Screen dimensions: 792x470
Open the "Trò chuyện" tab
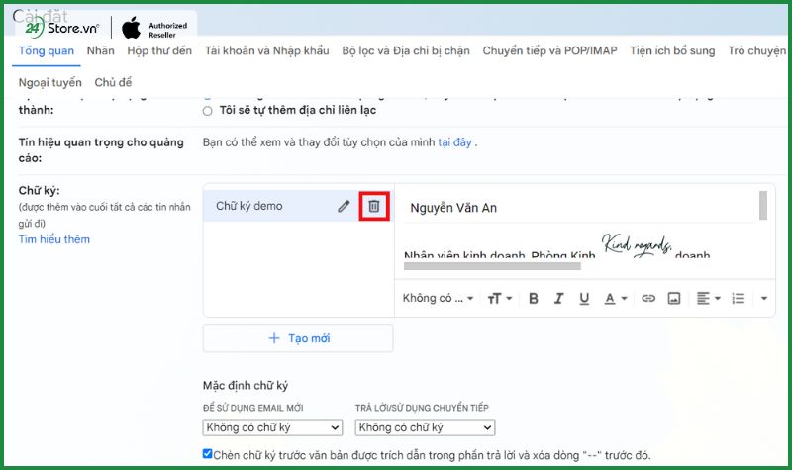756,51
